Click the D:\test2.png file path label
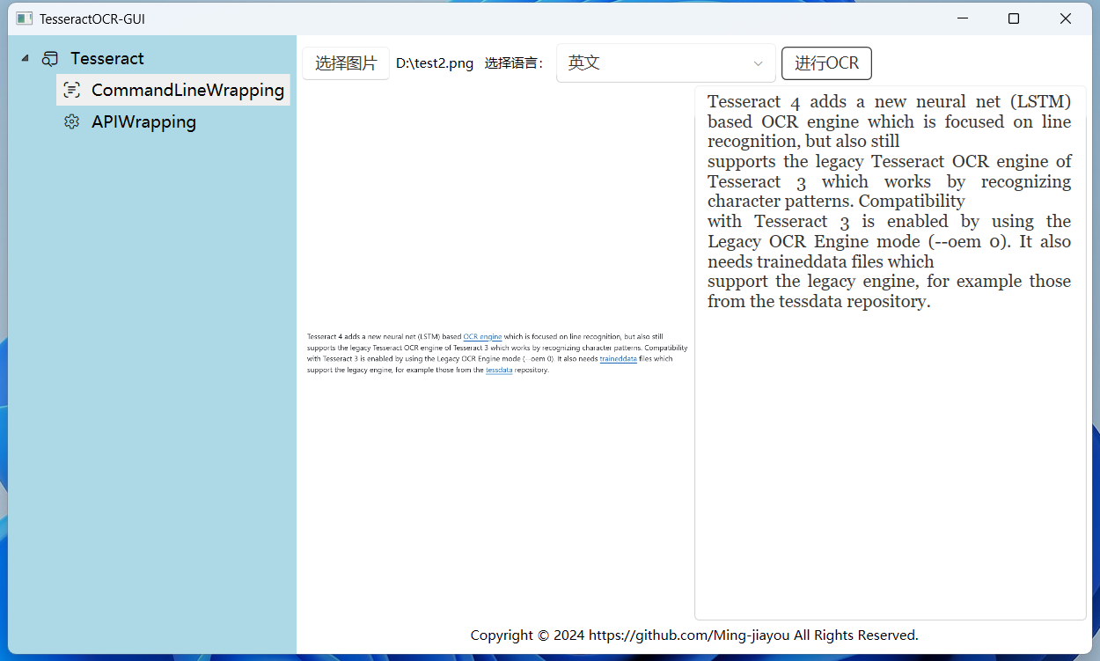This screenshot has width=1100, height=661. [x=435, y=63]
